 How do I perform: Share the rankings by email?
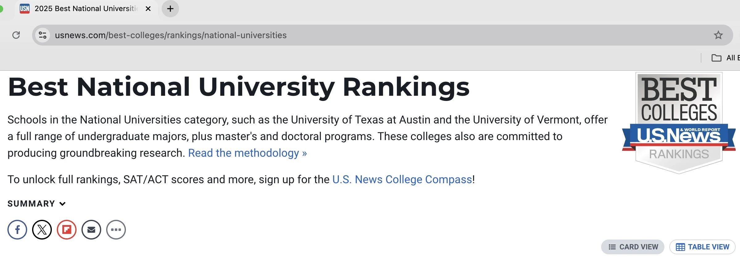(91, 230)
